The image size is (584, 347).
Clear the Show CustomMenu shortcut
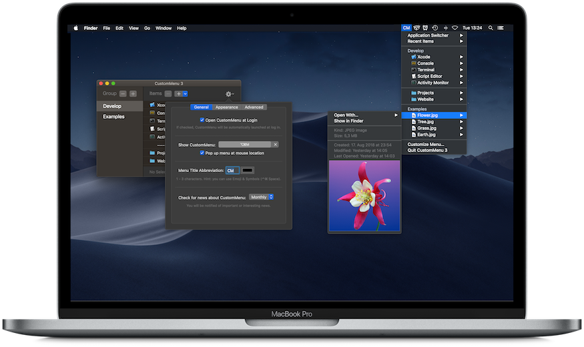(x=275, y=144)
